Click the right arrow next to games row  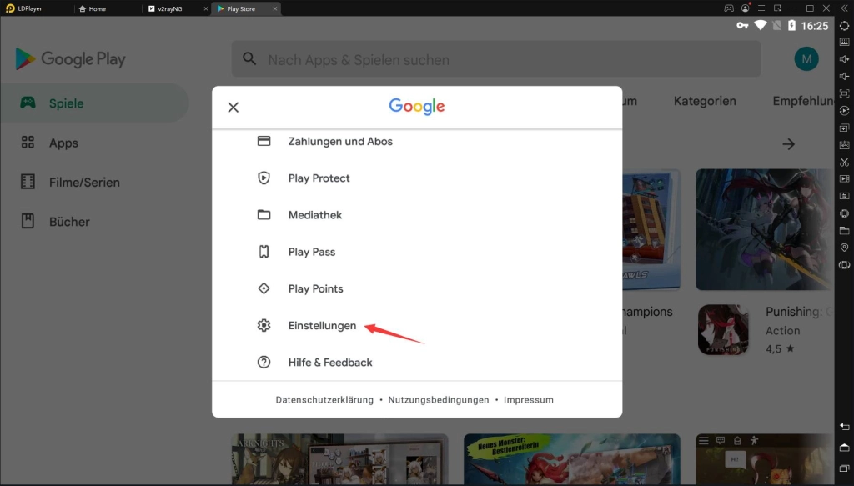(788, 144)
